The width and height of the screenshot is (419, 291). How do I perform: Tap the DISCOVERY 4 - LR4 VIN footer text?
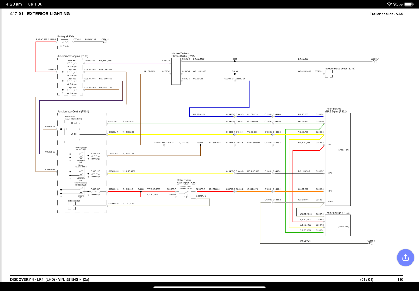(49, 279)
